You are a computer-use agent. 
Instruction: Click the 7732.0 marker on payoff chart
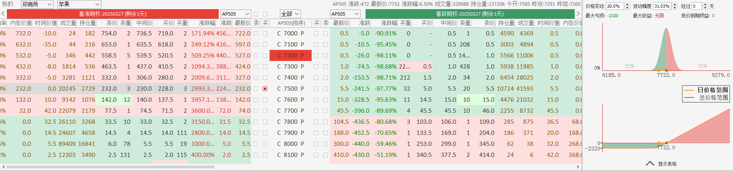coord(666,147)
